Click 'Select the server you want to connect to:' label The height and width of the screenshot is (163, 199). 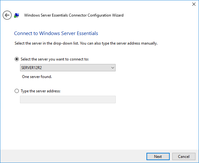54,59
